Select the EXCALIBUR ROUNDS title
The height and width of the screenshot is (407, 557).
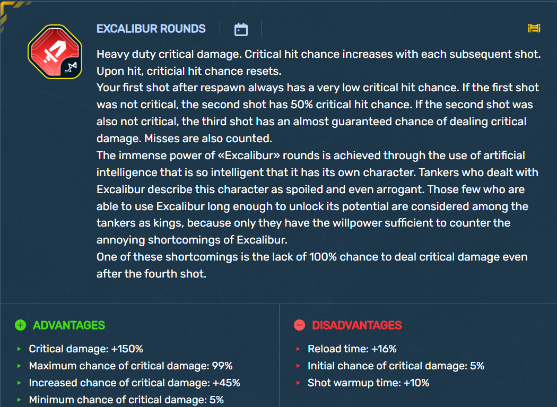pyautogui.click(x=151, y=29)
